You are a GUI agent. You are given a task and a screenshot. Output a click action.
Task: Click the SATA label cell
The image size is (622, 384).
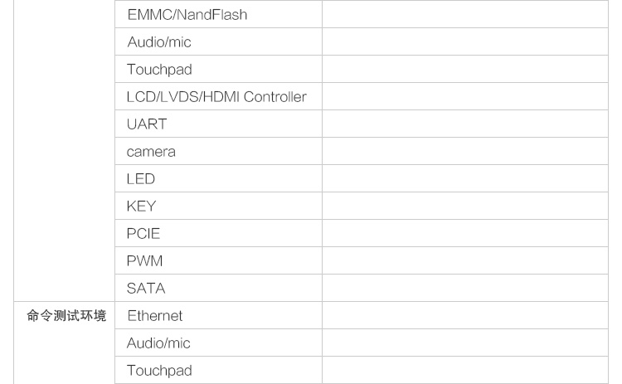point(146,289)
